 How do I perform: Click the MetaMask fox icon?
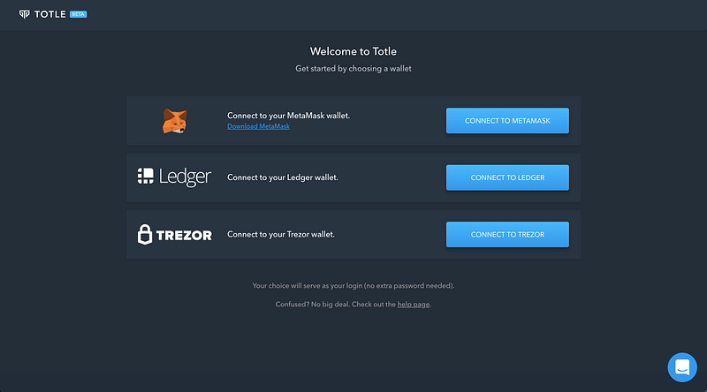174,121
